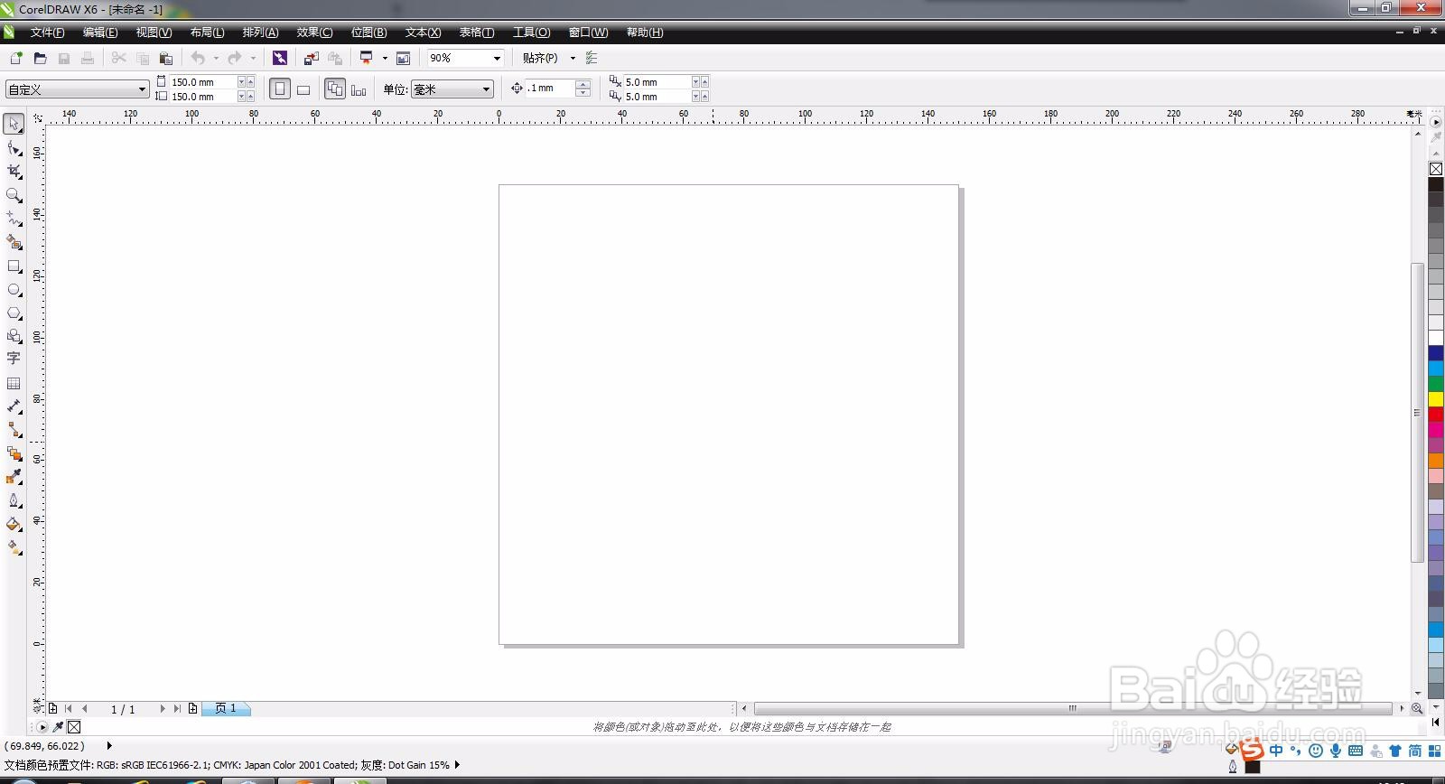
Task: Pick the green swatch in the color palette
Action: point(1436,384)
